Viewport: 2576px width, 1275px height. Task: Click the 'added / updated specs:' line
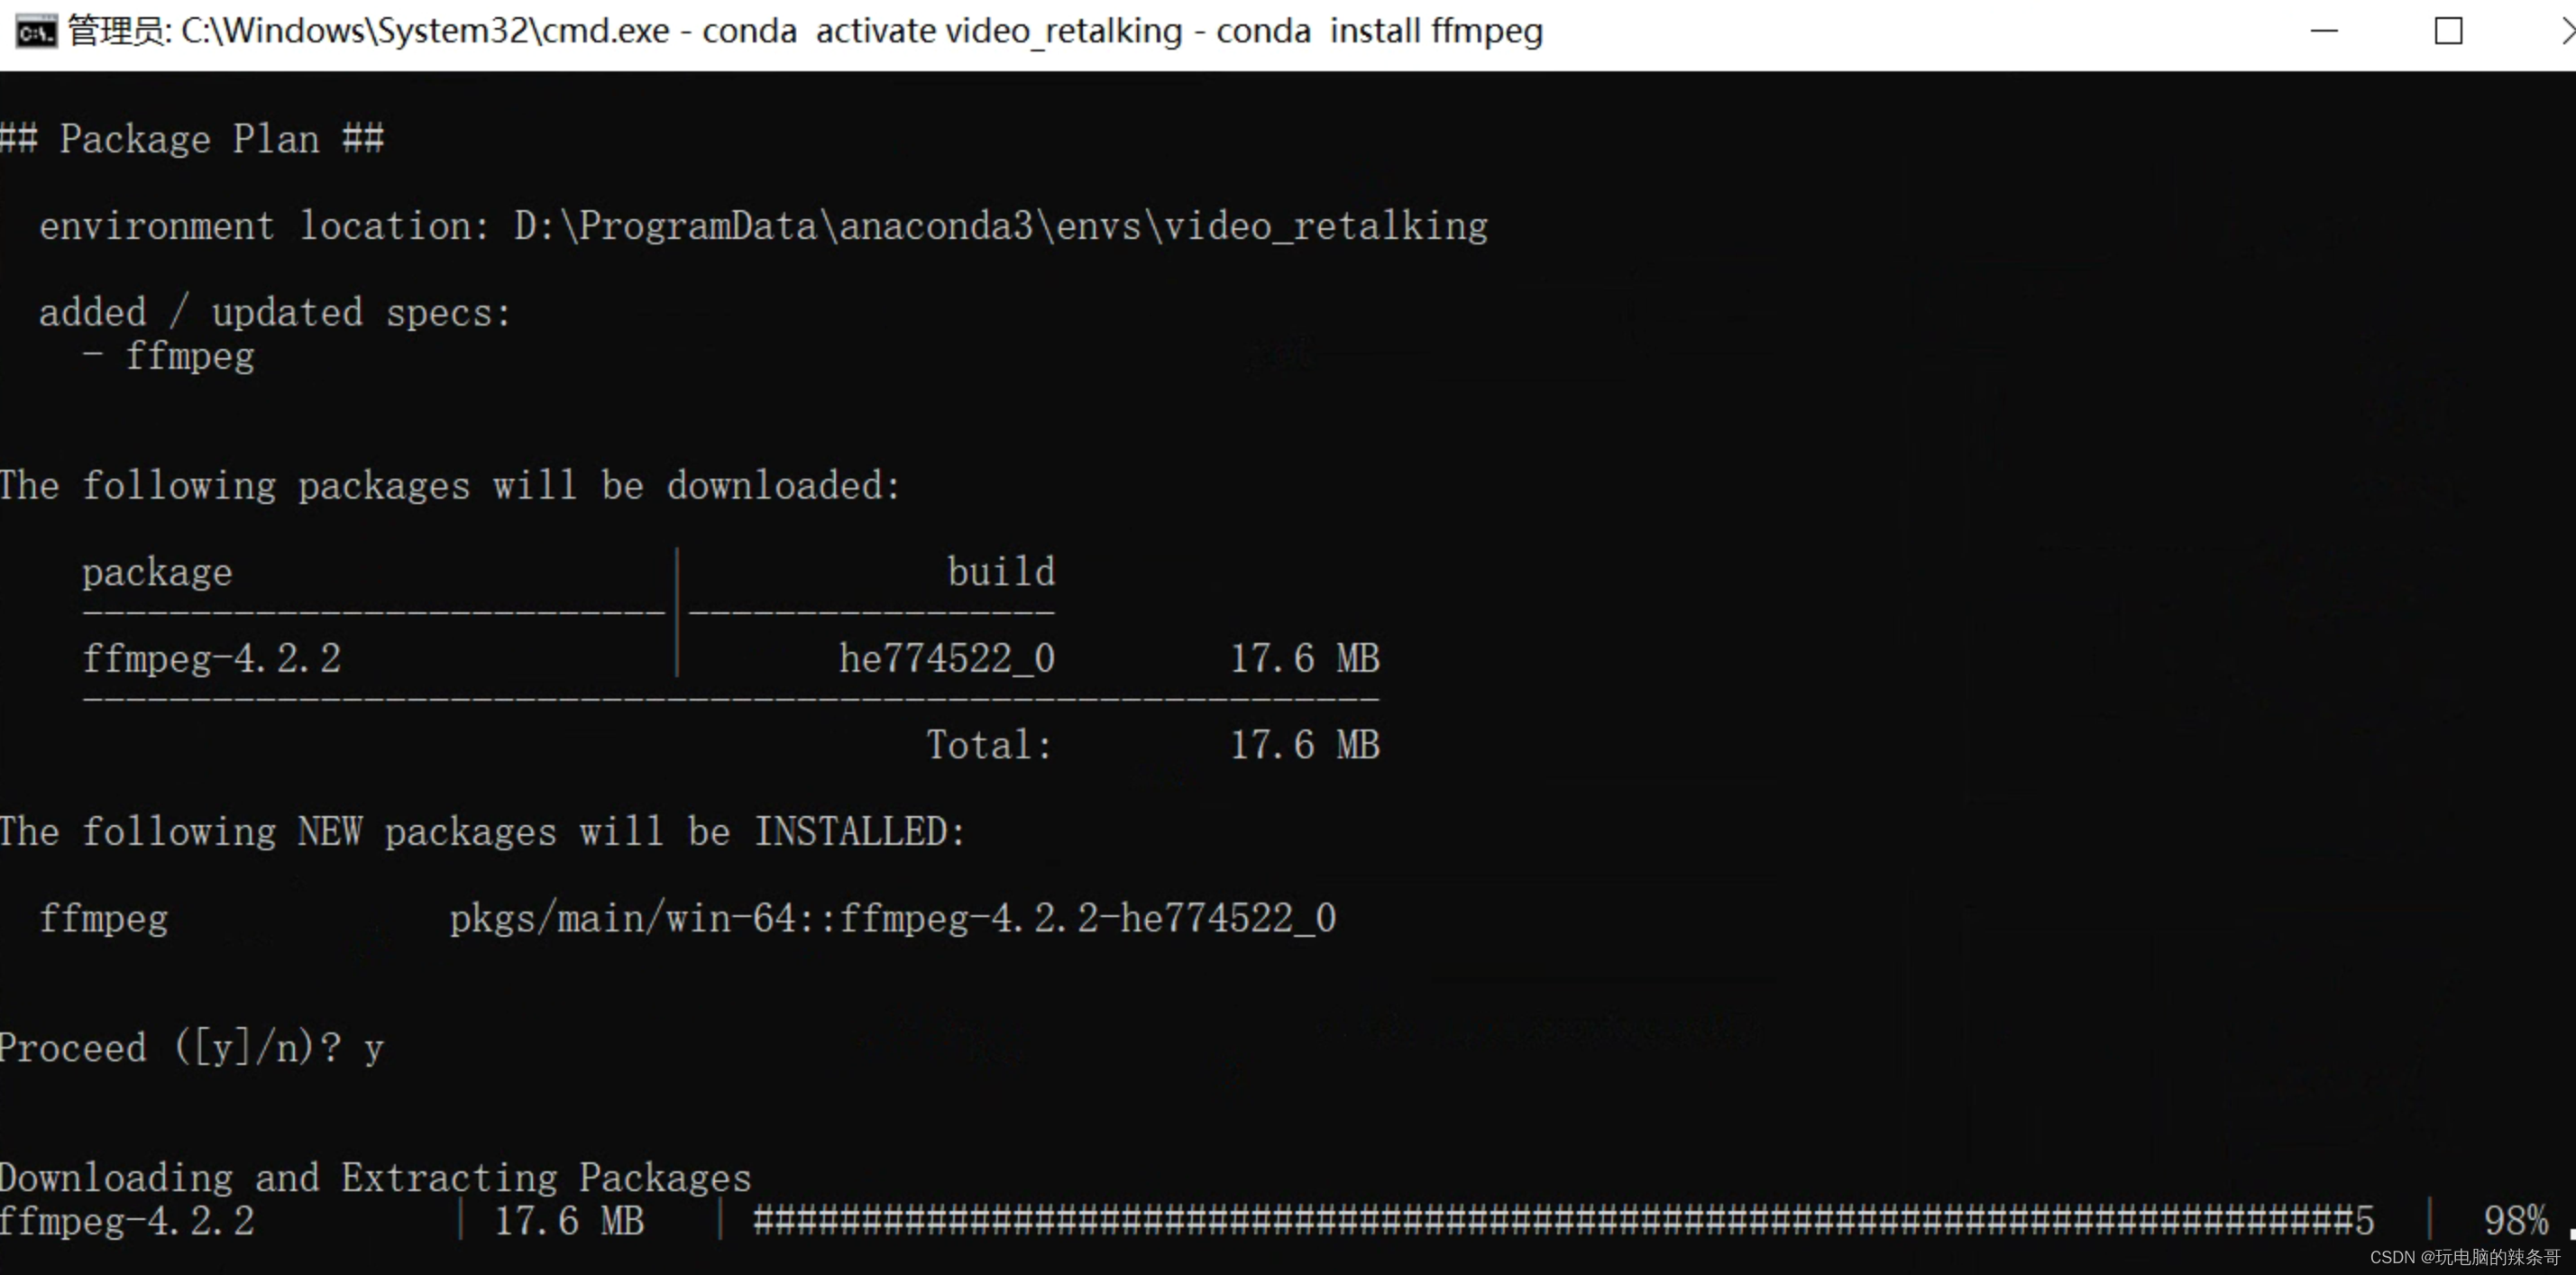[275, 313]
